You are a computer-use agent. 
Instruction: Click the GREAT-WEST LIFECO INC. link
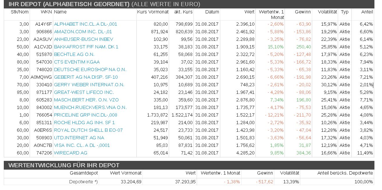84,92
